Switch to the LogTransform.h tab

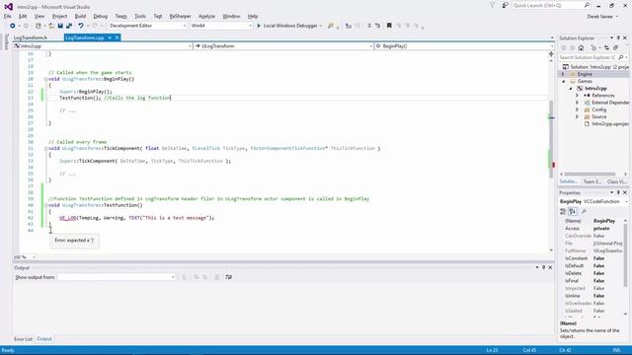point(31,37)
